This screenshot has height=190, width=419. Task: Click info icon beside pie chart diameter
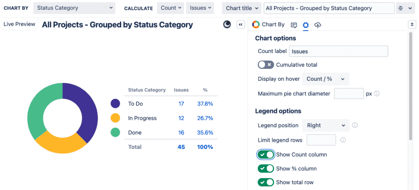[x=377, y=93]
